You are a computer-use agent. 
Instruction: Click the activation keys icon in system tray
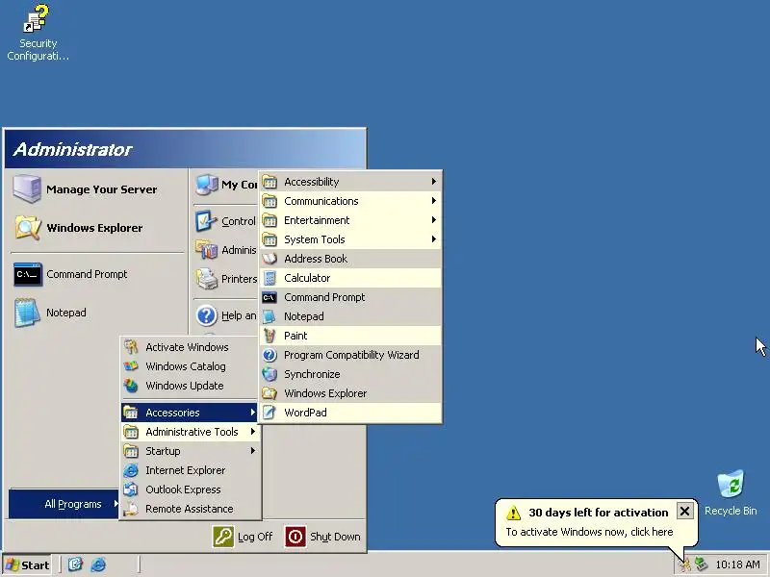point(684,564)
